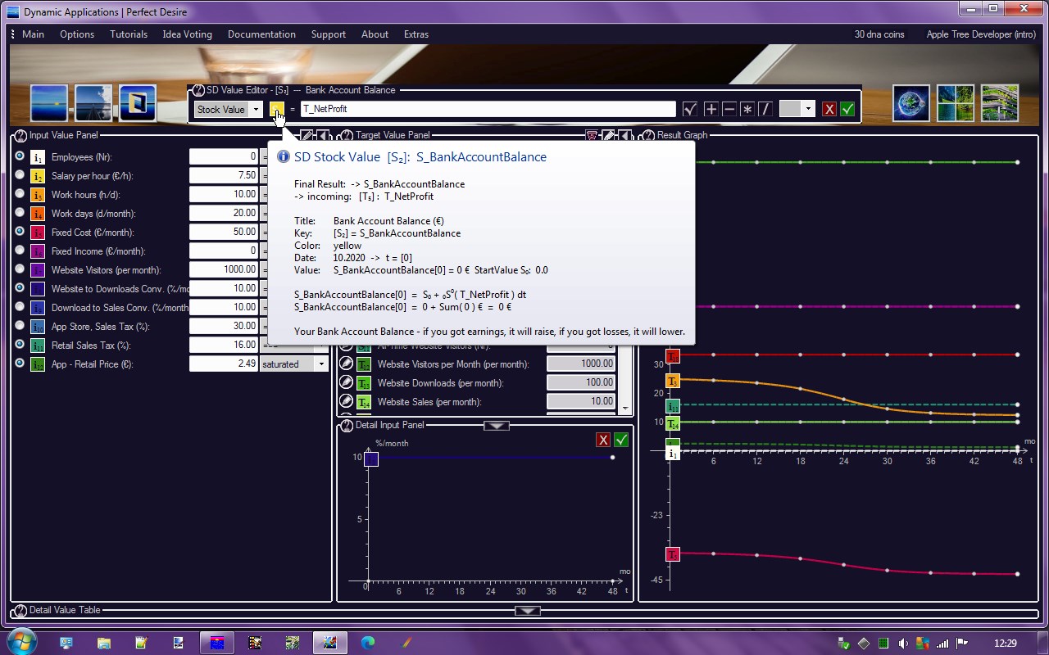The image size is (1049, 655).
Task: Click the plus operator button in value editor
Action: 711,109
